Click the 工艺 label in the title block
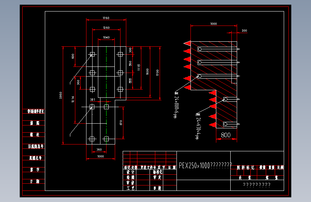The image size is (311, 202). (x=131, y=188)
